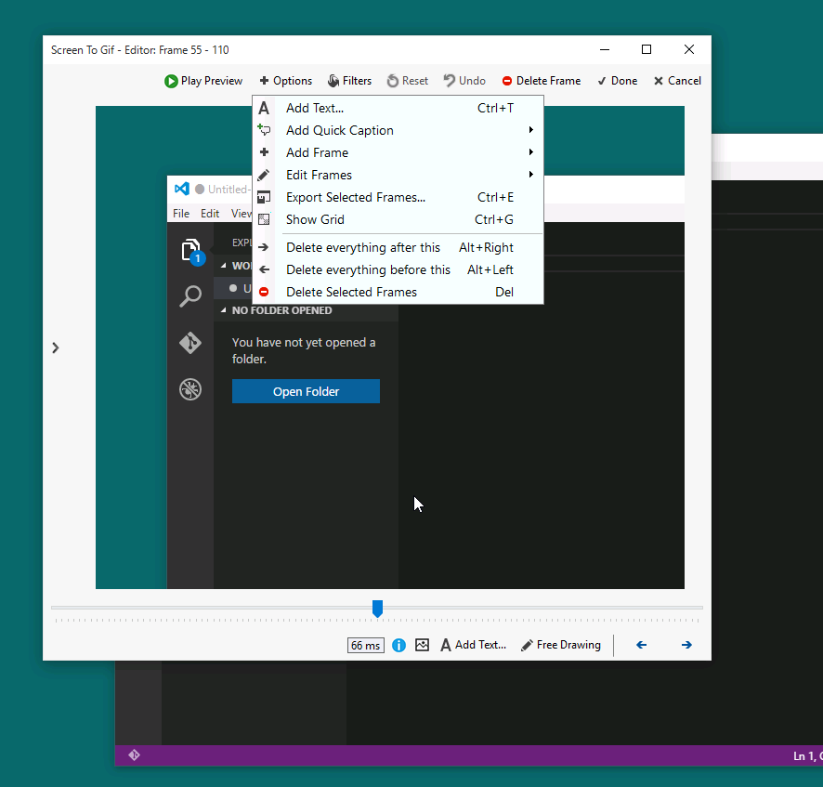Screen dimensions: 823x787
Task: Minimize the Screen To Gif editor window
Action: click(x=605, y=49)
